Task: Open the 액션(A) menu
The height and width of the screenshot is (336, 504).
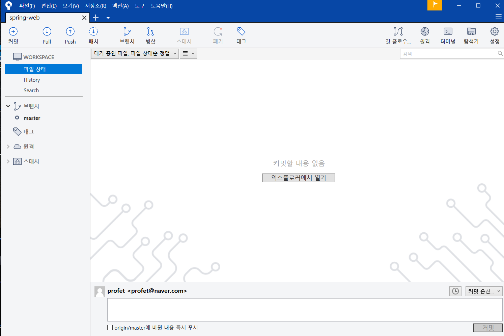Action: tap(120, 6)
